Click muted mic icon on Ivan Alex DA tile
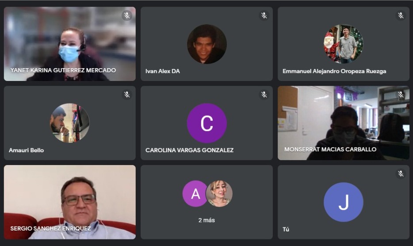The height and width of the screenshot is (246, 413). point(264,15)
